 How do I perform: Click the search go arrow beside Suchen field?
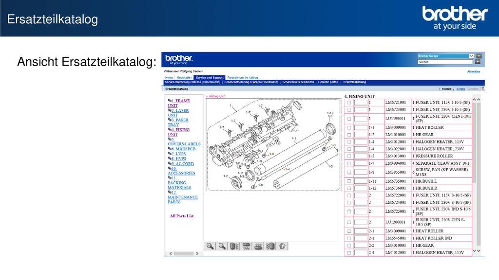pyautogui.click(x=478, y=62)
